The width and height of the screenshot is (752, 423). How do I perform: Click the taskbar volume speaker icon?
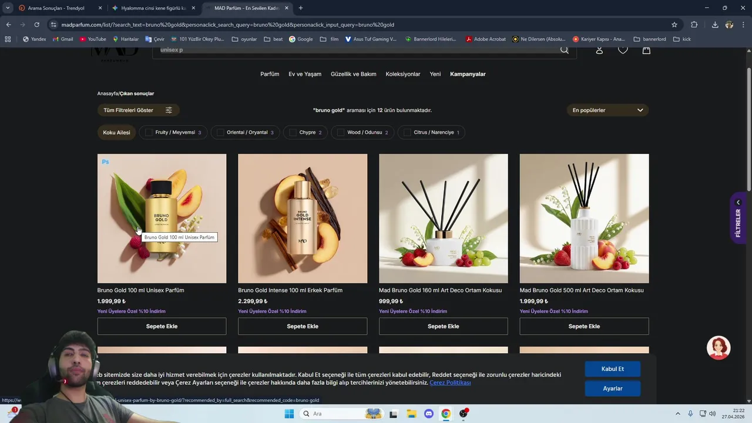pyautogui.click(x=713, y=414)
